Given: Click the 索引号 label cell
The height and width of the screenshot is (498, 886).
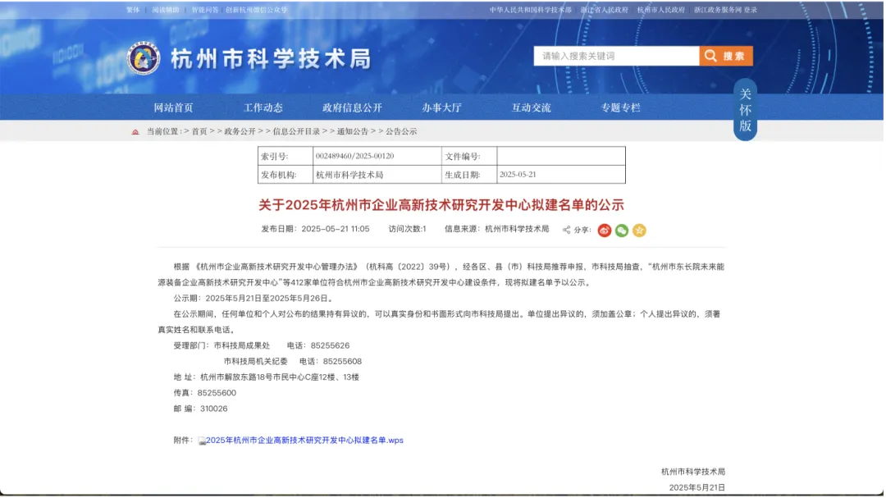Looking at the screenshot, I should (285, 156).
